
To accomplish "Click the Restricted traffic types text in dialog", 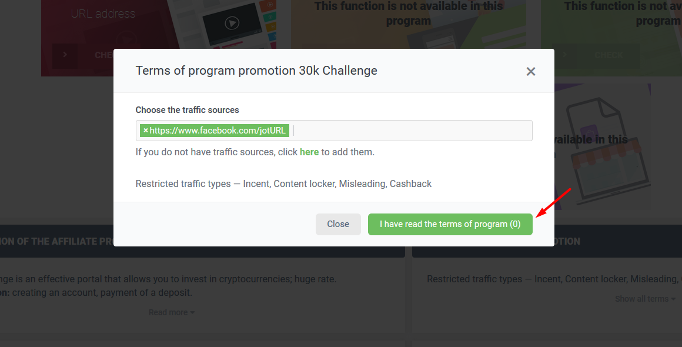I will pyautogui.click(x=283, y=183).
